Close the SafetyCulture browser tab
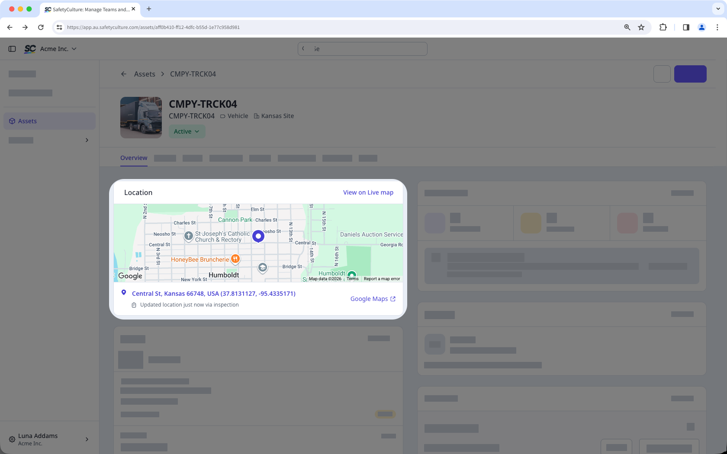Viewport: 727px width, 454px height. click(x=133, y=9)
